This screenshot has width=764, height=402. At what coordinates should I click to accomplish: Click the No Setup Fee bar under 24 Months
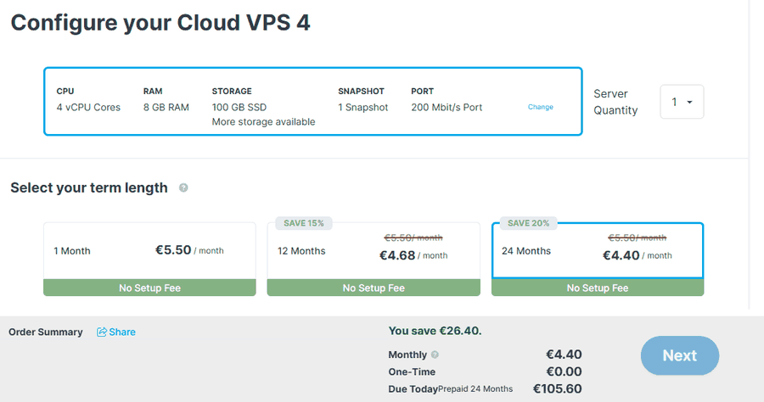click(x=598, y=288)
